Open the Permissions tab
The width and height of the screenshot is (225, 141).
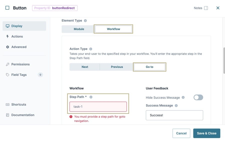click(24, 64)
